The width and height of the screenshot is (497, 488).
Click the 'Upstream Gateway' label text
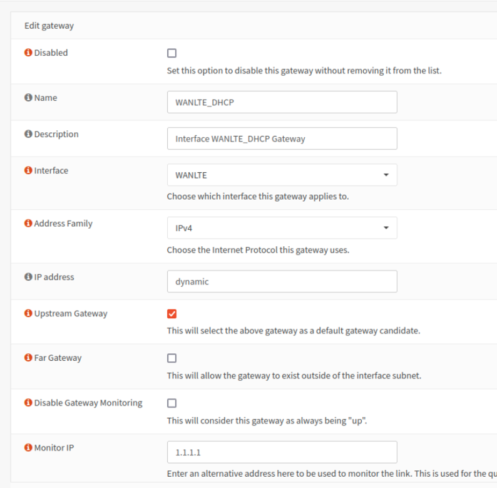tap(71, 314)
